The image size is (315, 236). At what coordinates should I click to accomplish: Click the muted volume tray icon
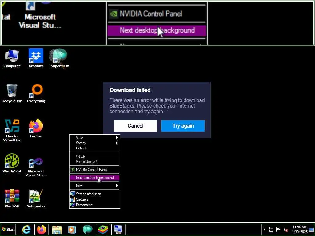point(285,230)
